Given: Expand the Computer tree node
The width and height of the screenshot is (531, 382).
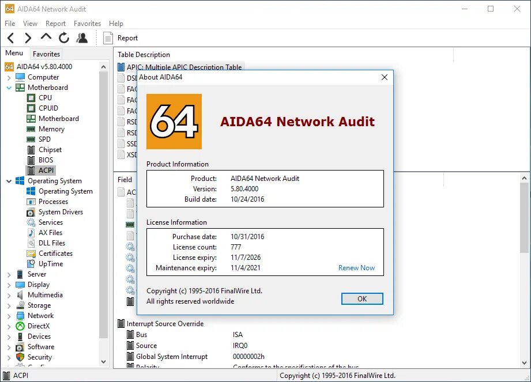Looking at the screenshot, I should point(9,78).
